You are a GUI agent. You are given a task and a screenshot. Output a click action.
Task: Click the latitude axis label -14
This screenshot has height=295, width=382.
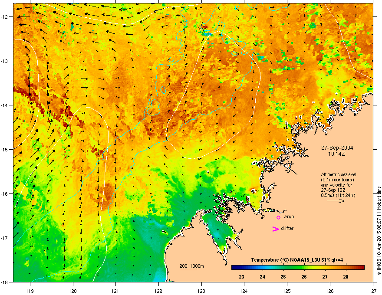coord(5,105)
